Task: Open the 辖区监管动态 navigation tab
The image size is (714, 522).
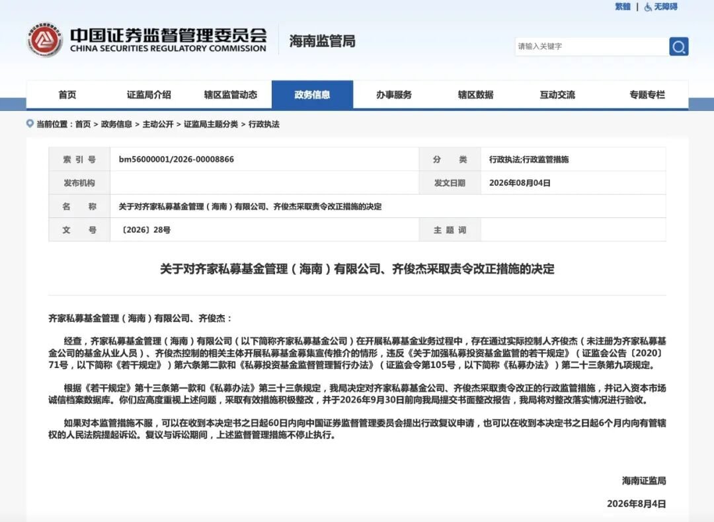Action: (231, 94)
